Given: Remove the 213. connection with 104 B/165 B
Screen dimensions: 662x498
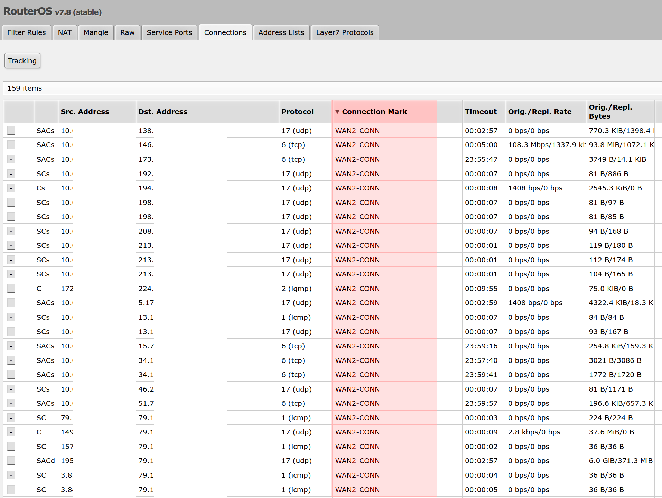Looking at the screenshot, I should pos(11,274).
